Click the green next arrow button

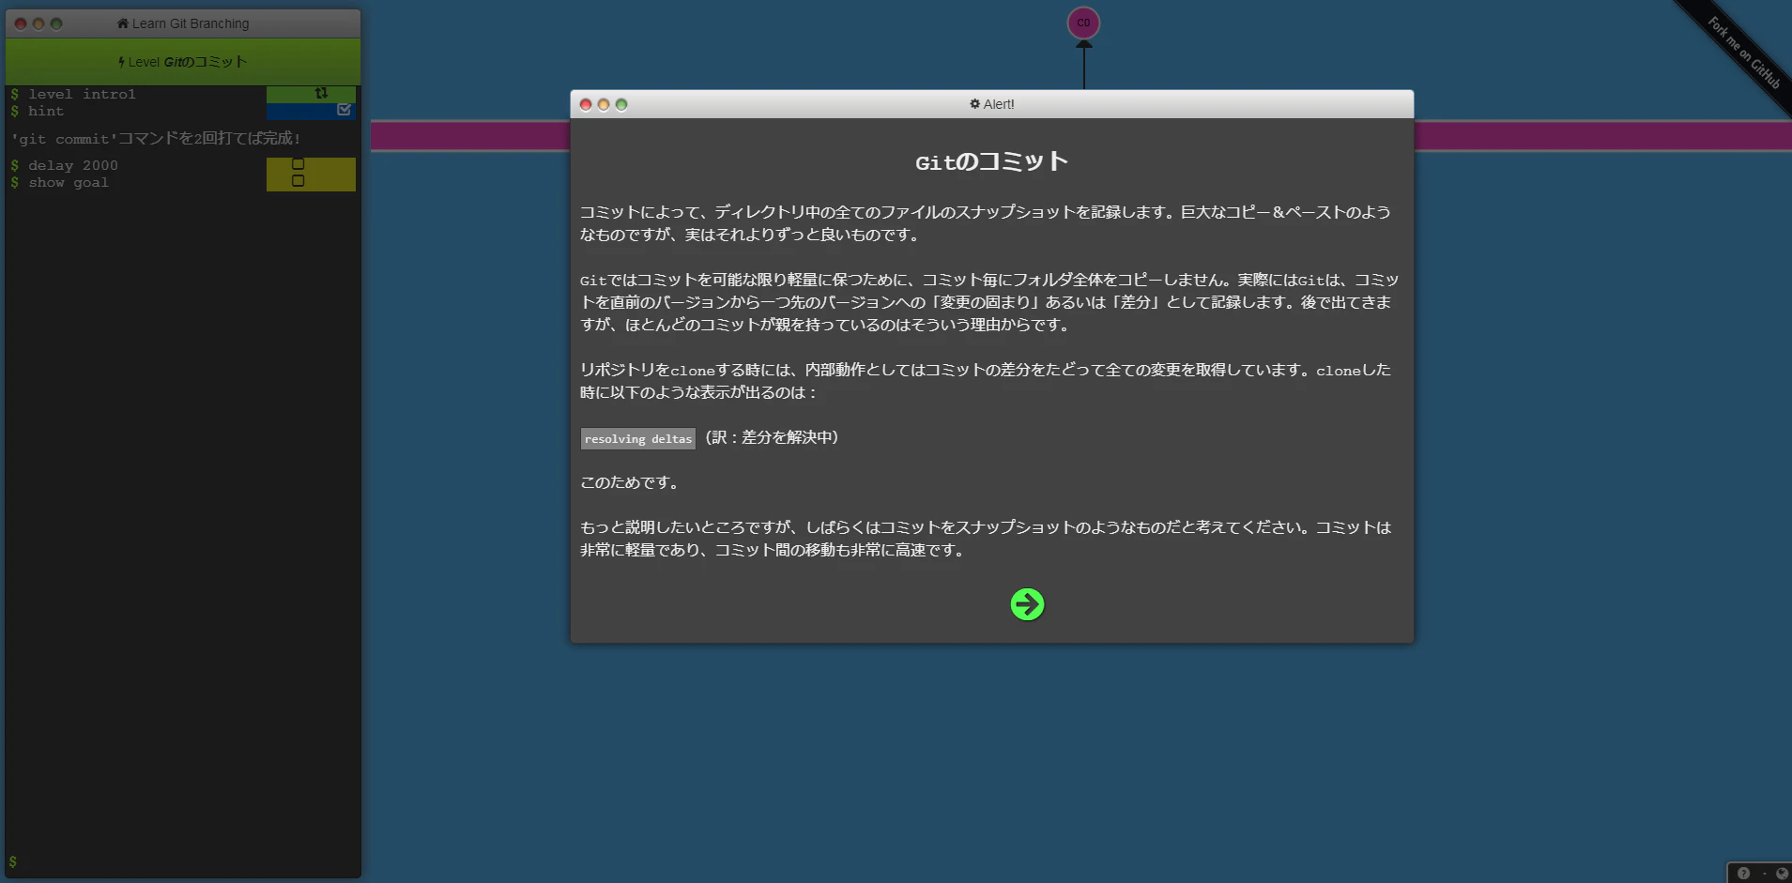point(1027,604)
